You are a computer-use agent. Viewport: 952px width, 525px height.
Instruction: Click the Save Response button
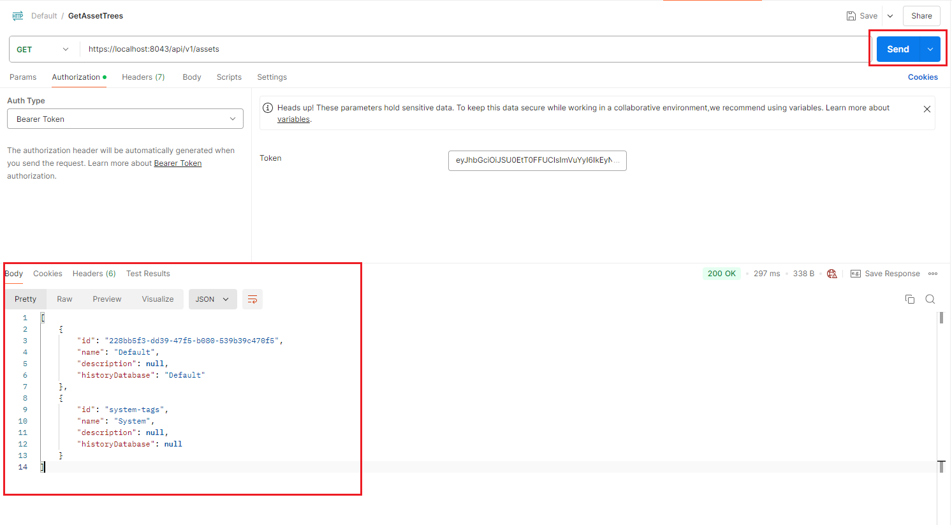coord(885,274)
